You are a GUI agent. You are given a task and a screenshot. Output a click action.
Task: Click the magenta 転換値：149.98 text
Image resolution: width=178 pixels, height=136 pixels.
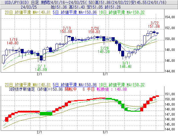(x=112, y=89)
